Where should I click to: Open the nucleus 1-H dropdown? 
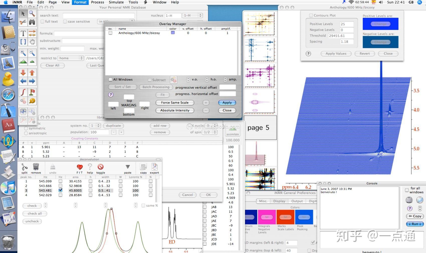point(192,15)
